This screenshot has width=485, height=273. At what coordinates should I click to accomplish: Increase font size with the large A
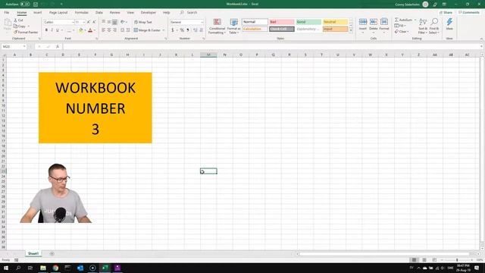click(x=89, y=22)
